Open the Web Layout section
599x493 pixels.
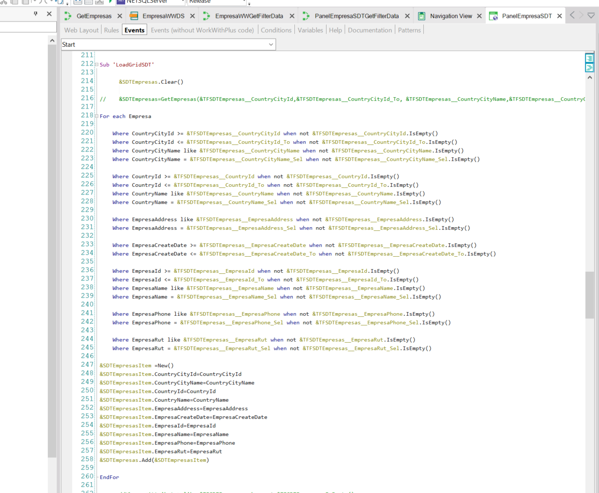click(81, 30)
